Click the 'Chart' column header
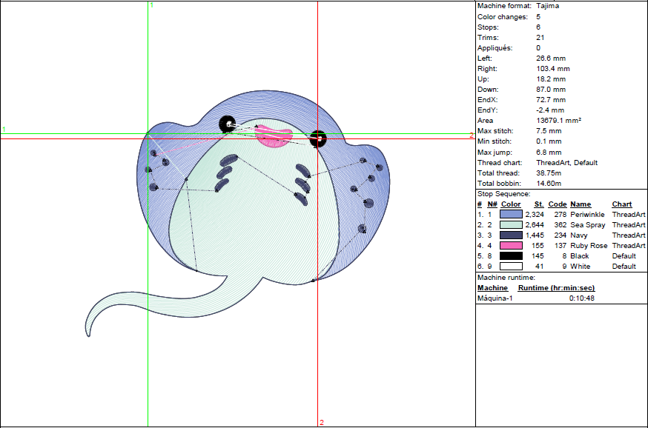The width and height of the screenshot is (648, 428). tap(621, 204)
